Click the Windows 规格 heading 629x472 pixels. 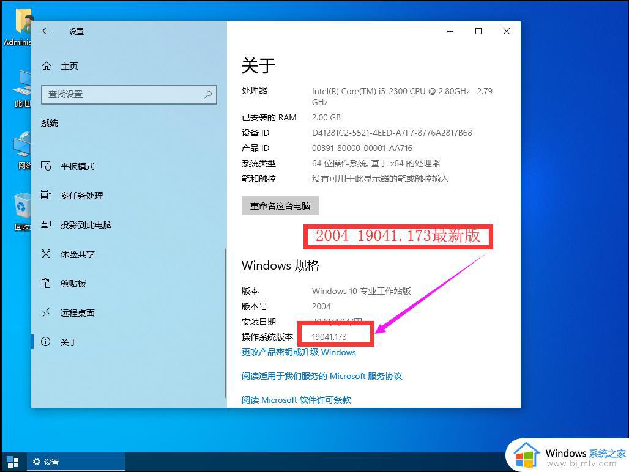280,265
